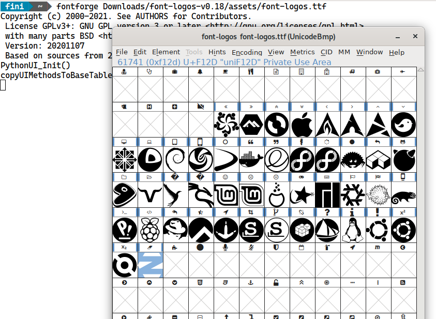Open the Window menu
The image size is (436, 319).
369,52
